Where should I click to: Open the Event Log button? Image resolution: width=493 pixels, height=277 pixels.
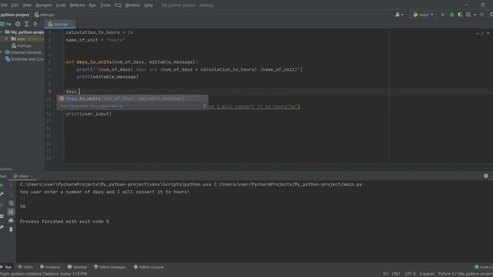(484, 267)
